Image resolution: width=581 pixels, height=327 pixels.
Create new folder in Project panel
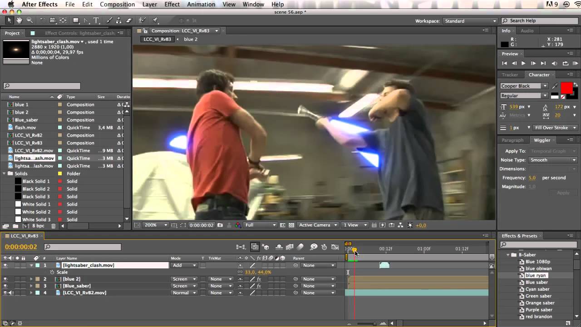15,226
